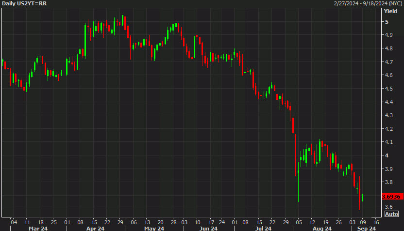The width and height of the screenshot is (404, 231).
Task: Click the date tick 29 under April
Action: click(120, 222)
